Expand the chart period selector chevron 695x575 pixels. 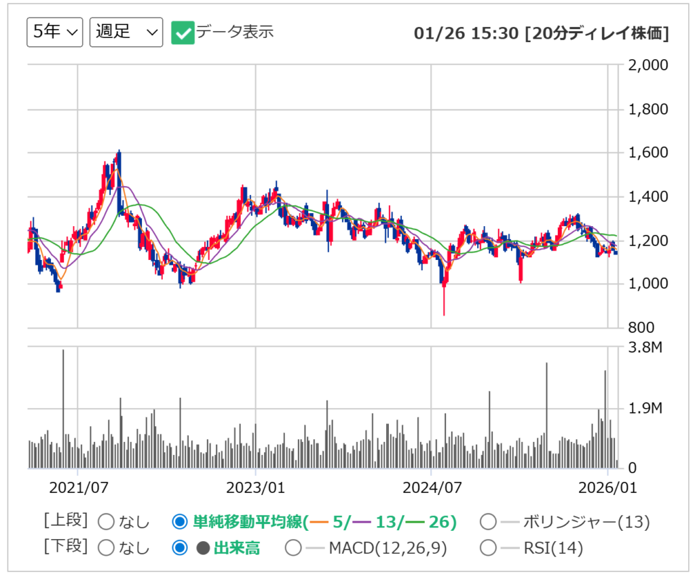pos(71,31)
